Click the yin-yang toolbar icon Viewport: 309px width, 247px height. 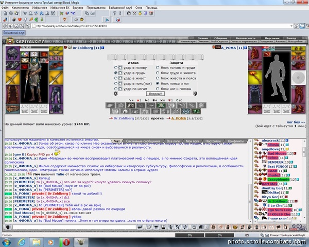129,13
